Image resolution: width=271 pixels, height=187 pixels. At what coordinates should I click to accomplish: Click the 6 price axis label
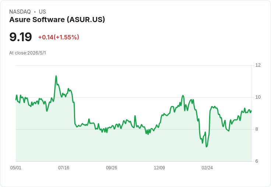click(257, 161)
